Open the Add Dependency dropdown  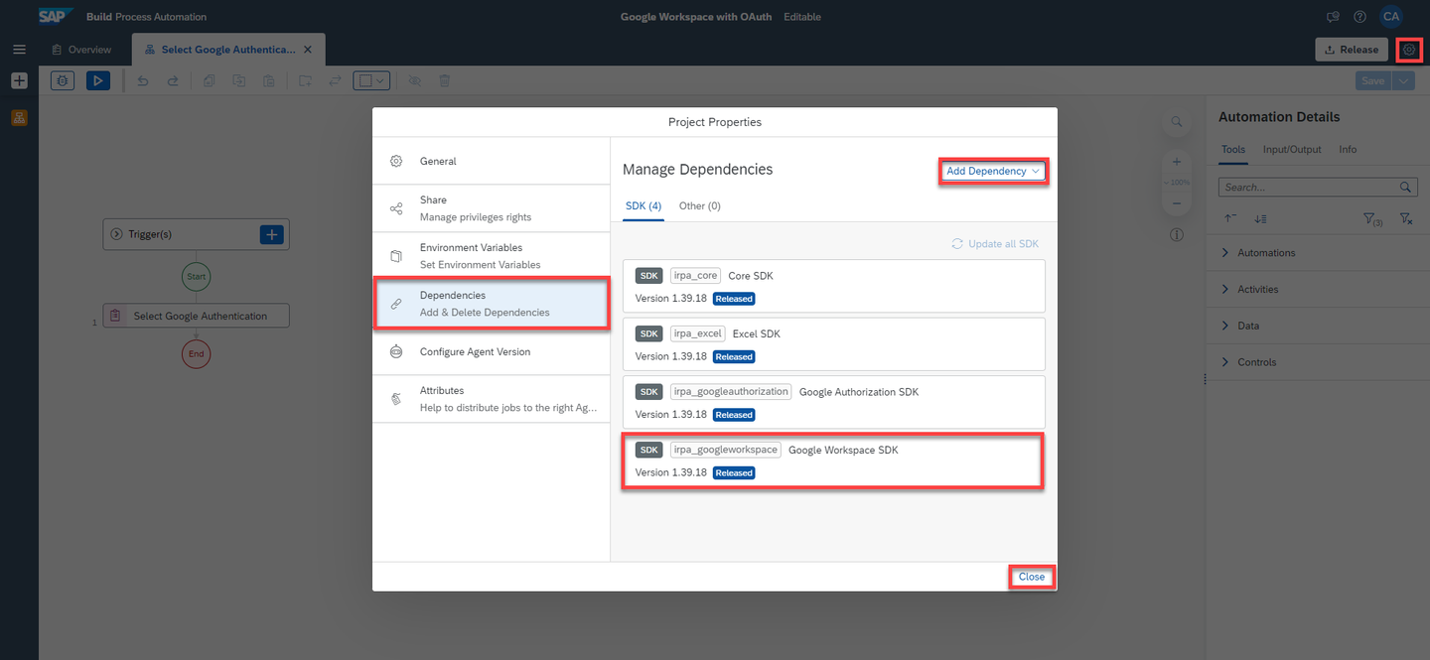pos(993,171)
